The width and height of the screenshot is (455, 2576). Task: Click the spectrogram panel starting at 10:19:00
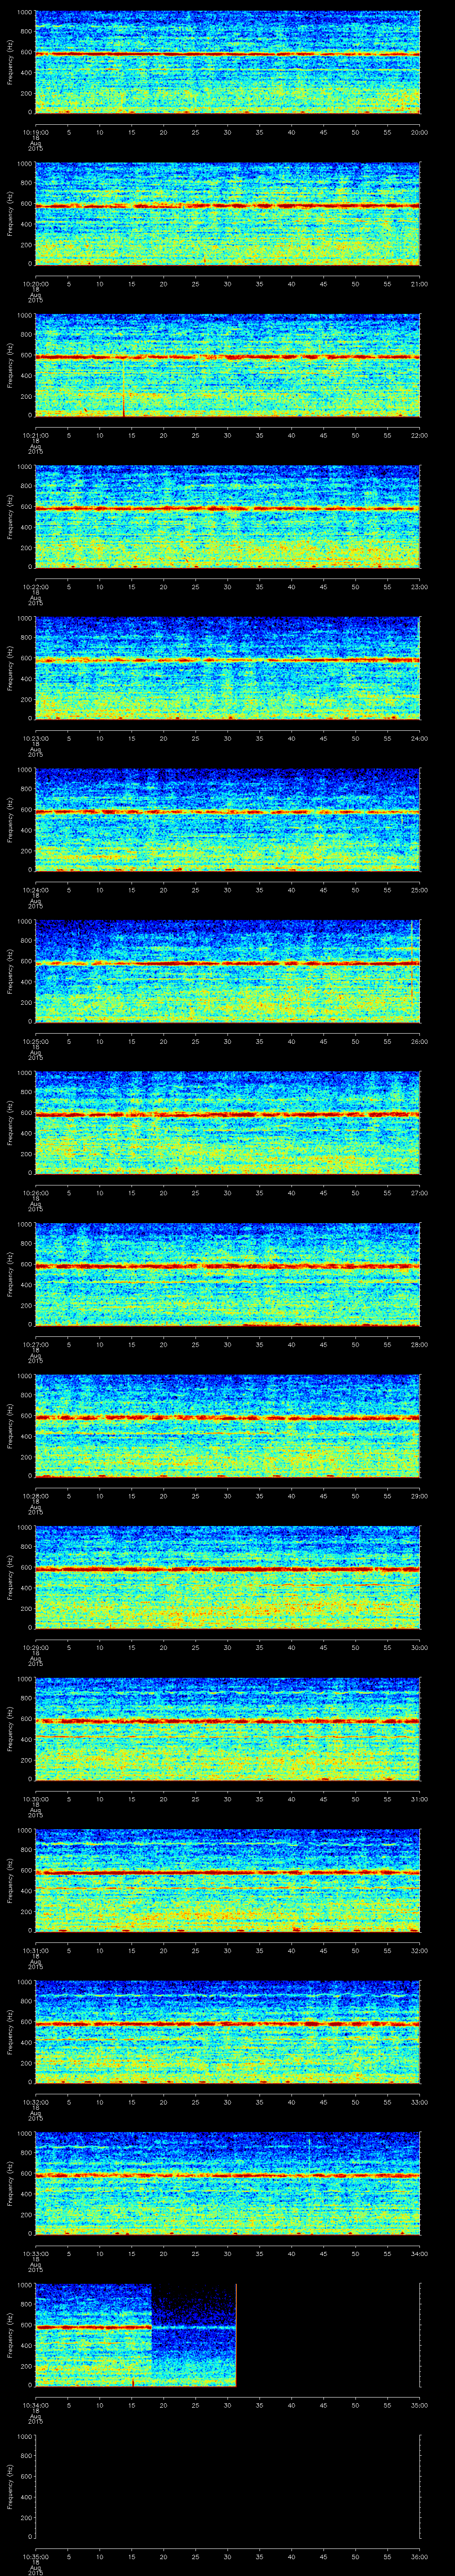[x=227, y=62]
